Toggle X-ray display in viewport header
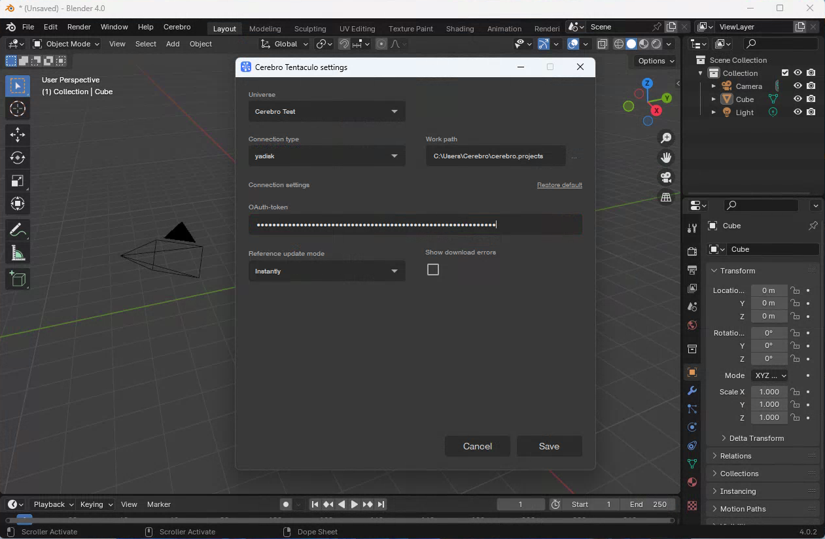The image size is (825, 539). coord(603,44)
